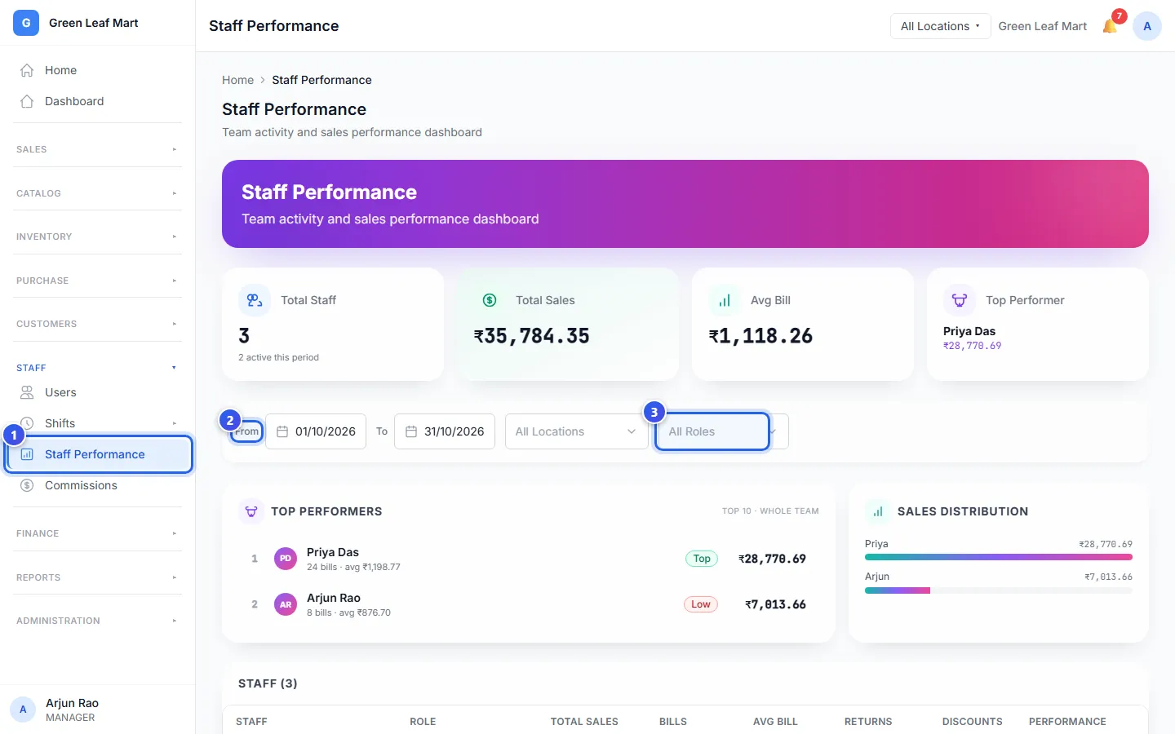
Task: Expand the Finance sidebar section
Action: (x=97, y=533)
